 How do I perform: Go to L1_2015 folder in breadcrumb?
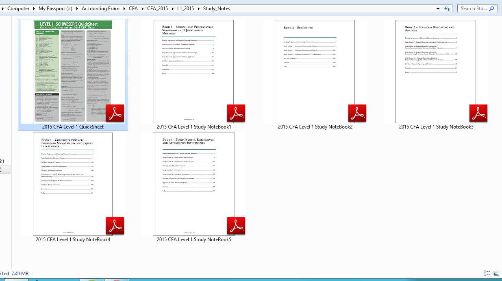[186, 9]
